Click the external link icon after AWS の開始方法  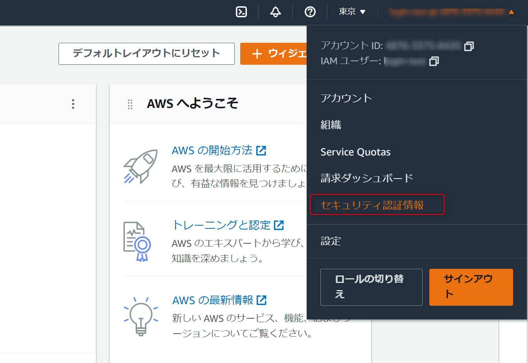coord(261,150)
